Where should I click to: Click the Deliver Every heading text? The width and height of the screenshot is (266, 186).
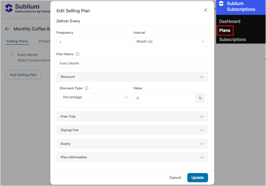[x=68, y=21]
